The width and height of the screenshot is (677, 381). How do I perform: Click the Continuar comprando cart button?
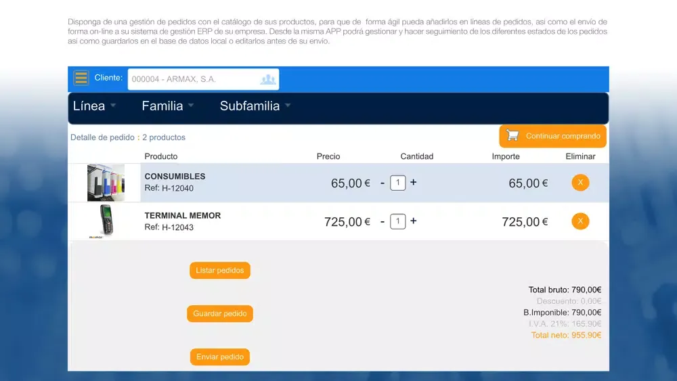click(552, 136)
